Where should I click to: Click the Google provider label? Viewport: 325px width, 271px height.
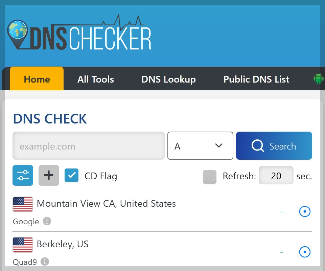click(x=26, y=222)
